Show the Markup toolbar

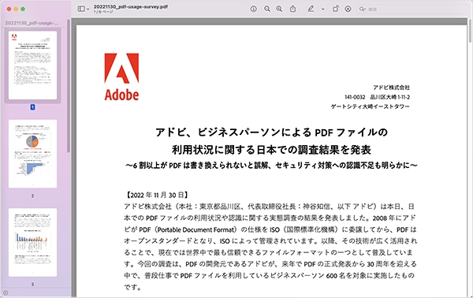(x=348, y=9)
